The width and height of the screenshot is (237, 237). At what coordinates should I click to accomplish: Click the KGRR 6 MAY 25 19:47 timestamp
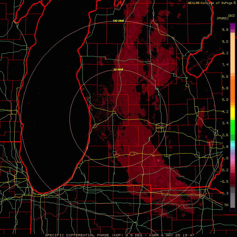click(x=172, y=235)
